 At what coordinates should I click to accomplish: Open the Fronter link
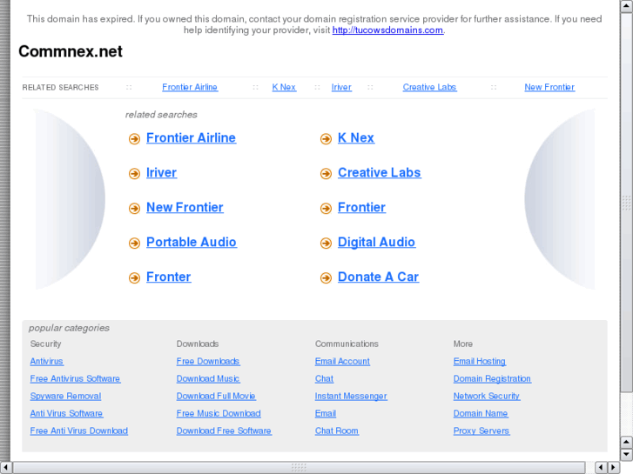coord(168,277)
